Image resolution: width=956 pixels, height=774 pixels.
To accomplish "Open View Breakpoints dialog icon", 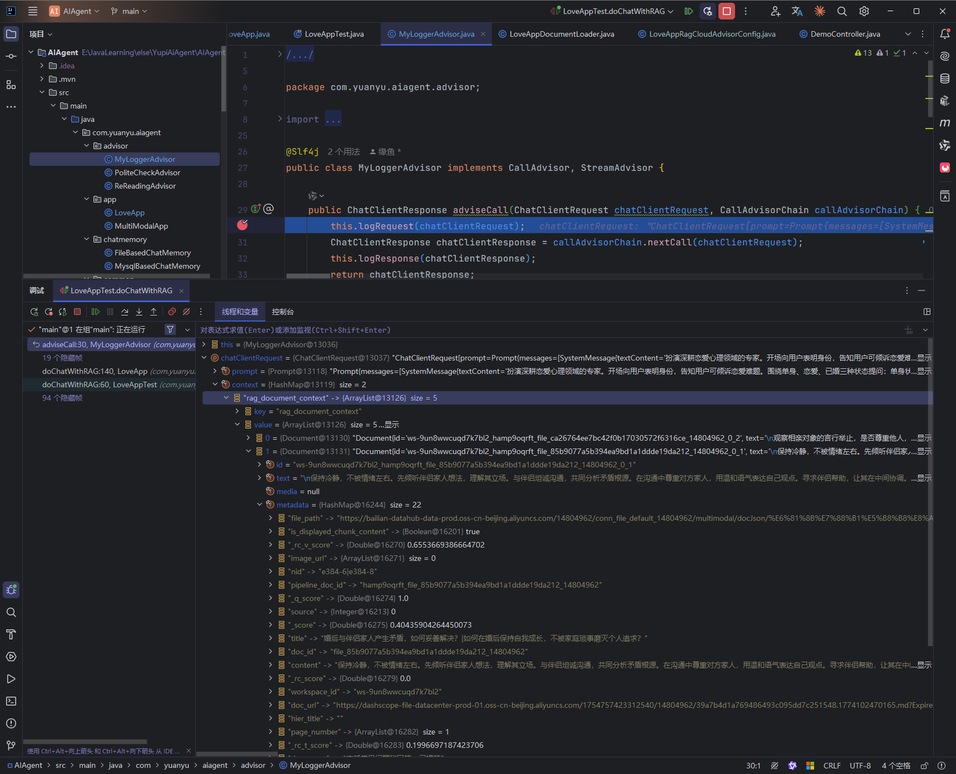I will pos(172,312).
